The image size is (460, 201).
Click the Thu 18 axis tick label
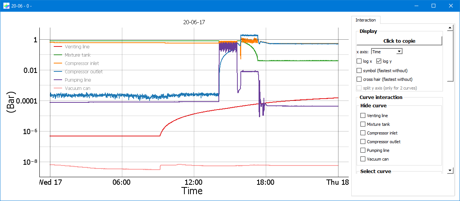[x=338, y=182]
